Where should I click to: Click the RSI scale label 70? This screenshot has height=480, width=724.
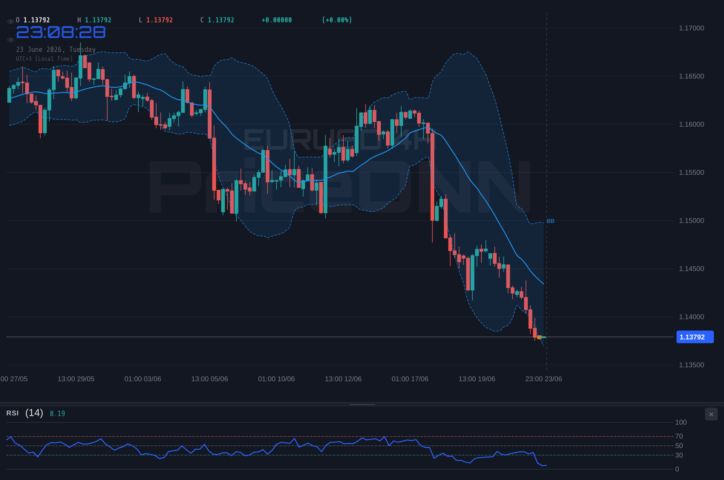coord(679,436)
